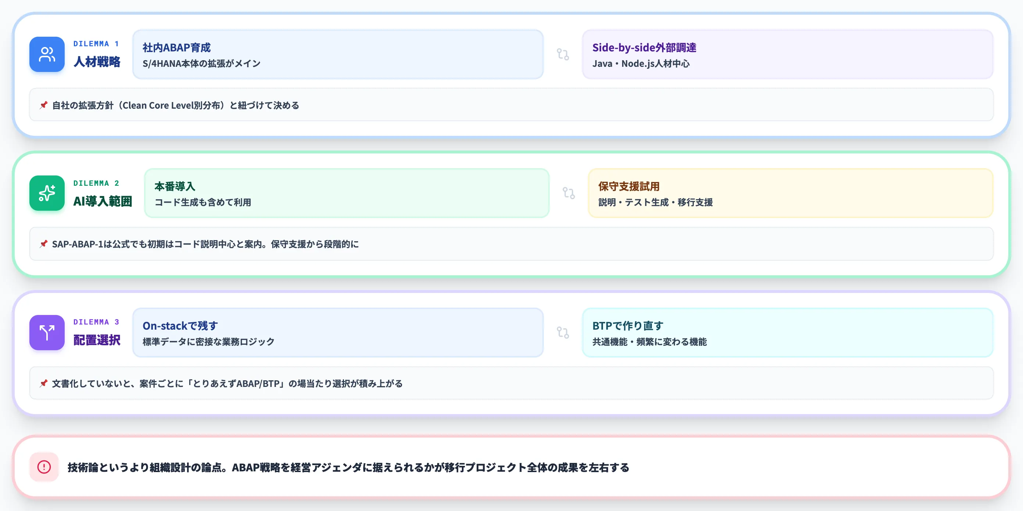This screenshot has height=511, width=1023.
Task: Click the red alert circle icon in bottom banner
Action: pyautogui.click(x=44, y=467)
